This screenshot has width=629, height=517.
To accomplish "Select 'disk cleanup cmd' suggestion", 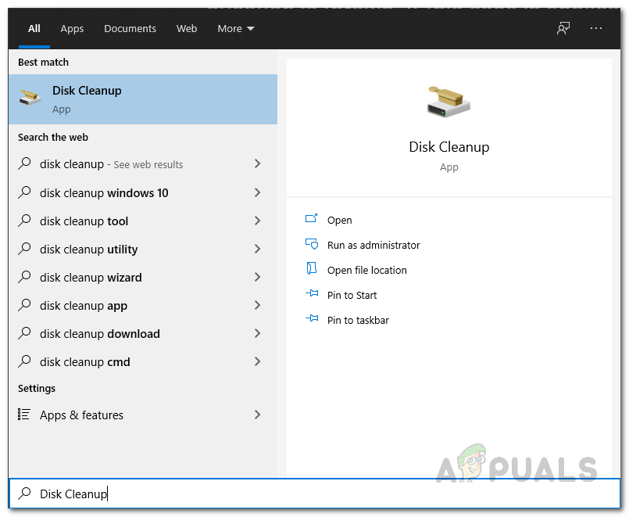I will pos(143,361).
